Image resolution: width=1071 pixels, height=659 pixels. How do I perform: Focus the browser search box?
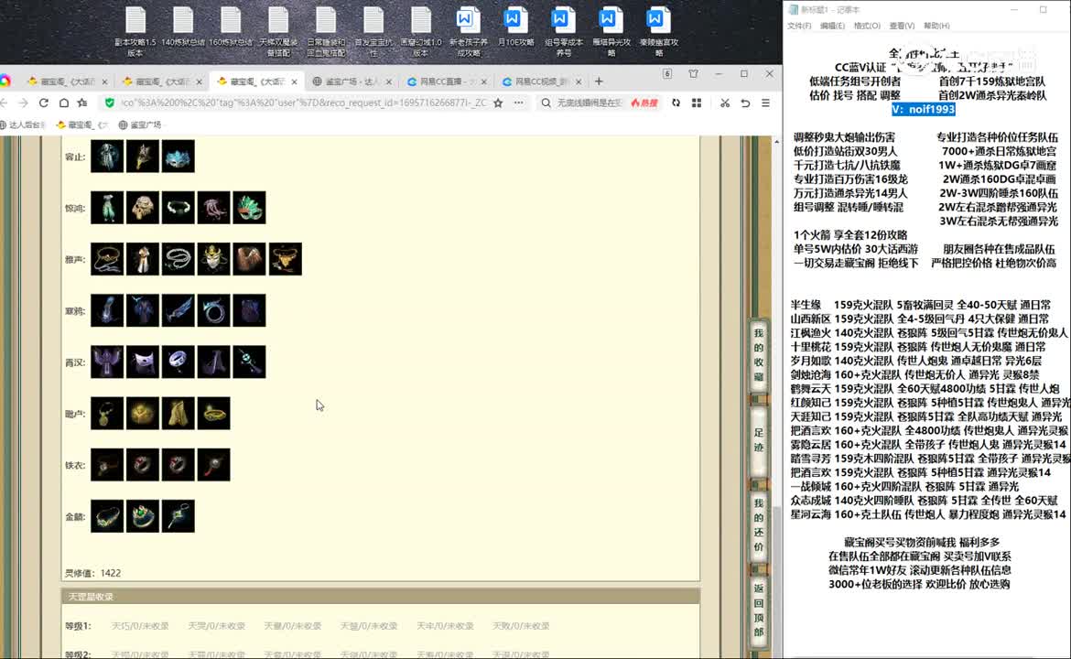[590, 103]
